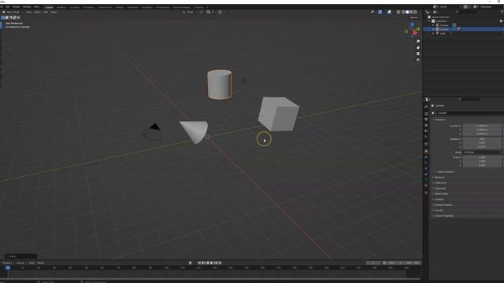The width and height of the screenshot is (504, 283).
Task: Expand the Collections panel
Action: (439, 182)
